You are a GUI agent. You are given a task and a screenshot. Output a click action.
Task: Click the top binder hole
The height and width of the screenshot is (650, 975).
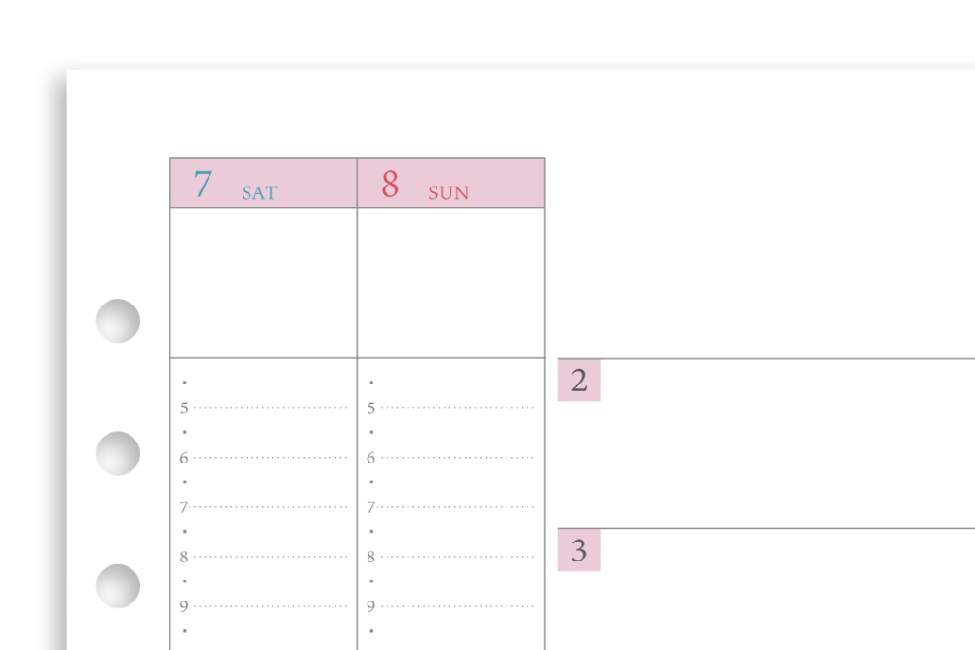pyautogui.click(x=117, y=321)
